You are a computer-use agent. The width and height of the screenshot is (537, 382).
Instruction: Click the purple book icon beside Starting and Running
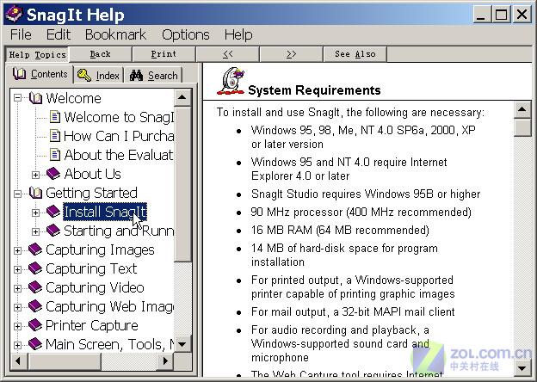pyautogui.click(x=53, y=231)
